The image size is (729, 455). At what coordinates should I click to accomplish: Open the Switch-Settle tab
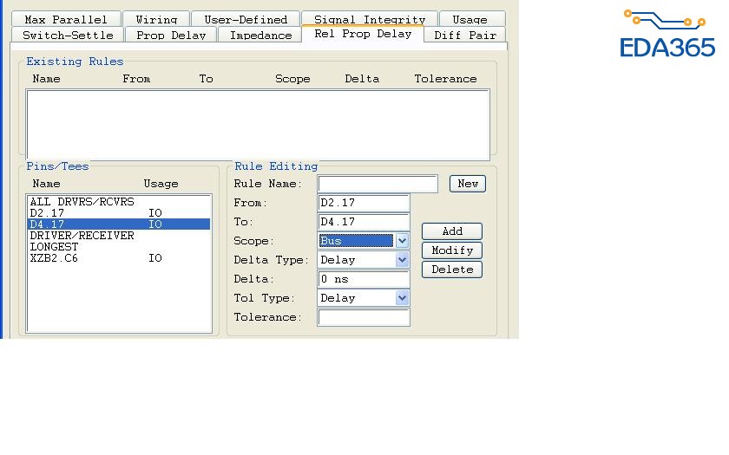click(x=68, y=35)
